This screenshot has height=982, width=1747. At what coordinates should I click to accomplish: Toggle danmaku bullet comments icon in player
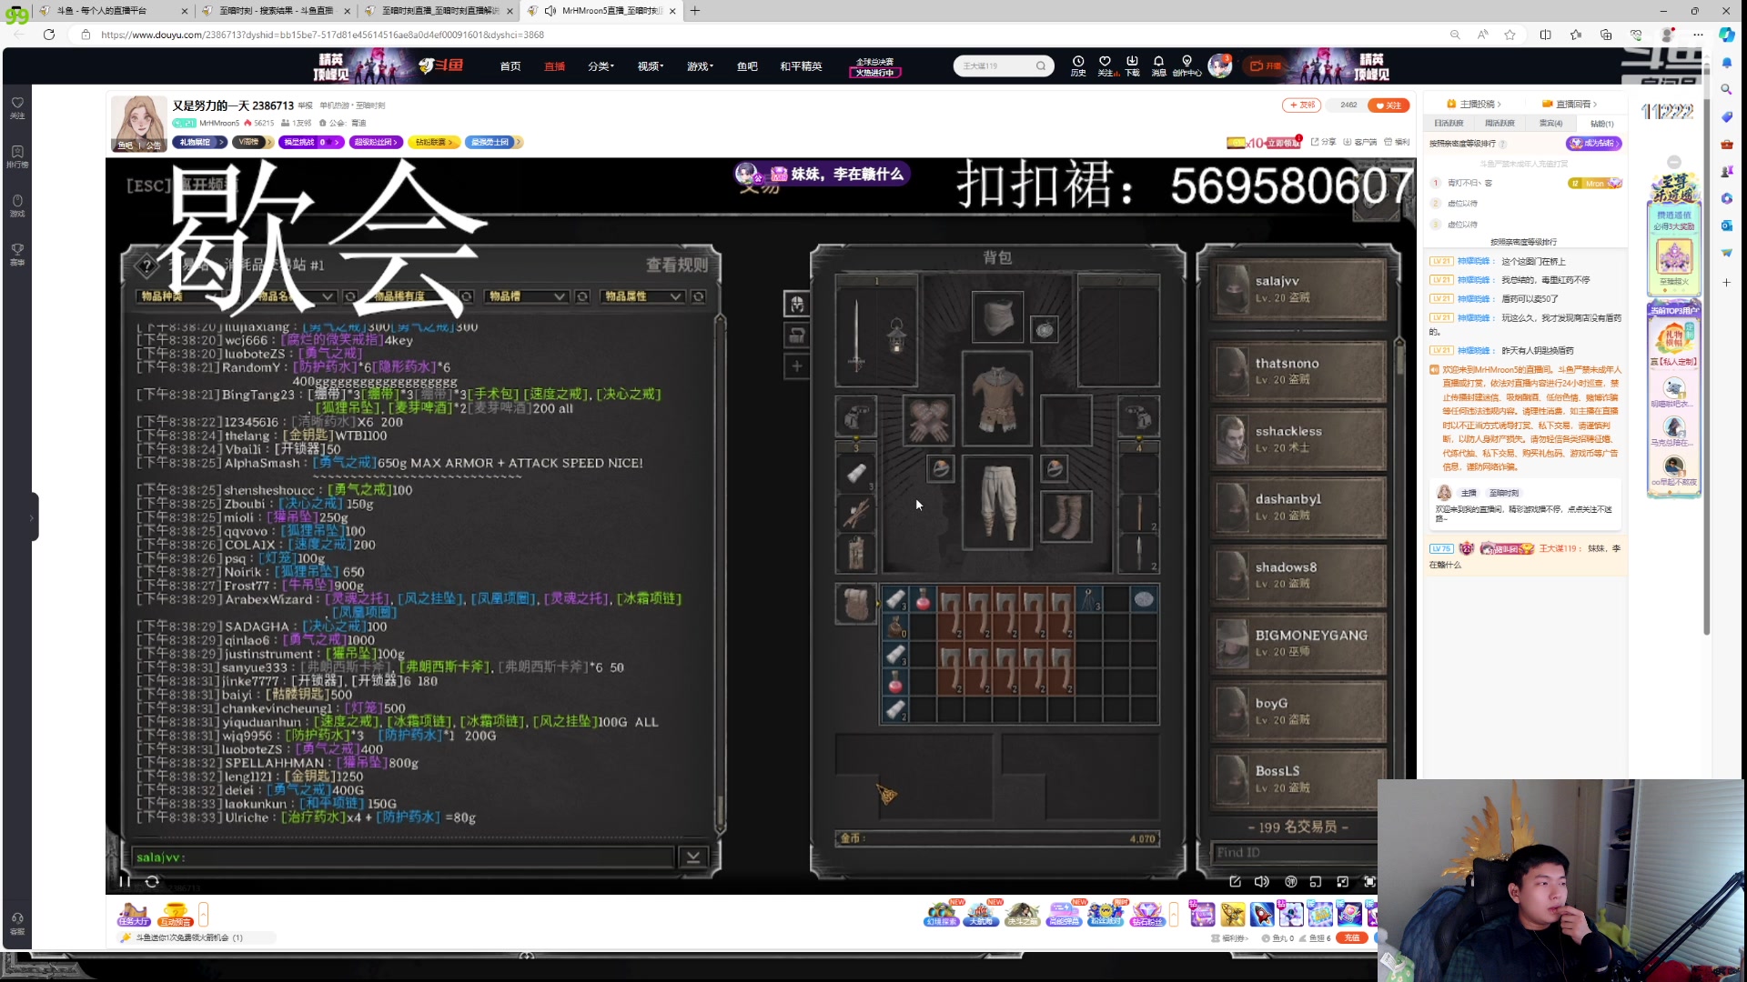(1290, 881)
